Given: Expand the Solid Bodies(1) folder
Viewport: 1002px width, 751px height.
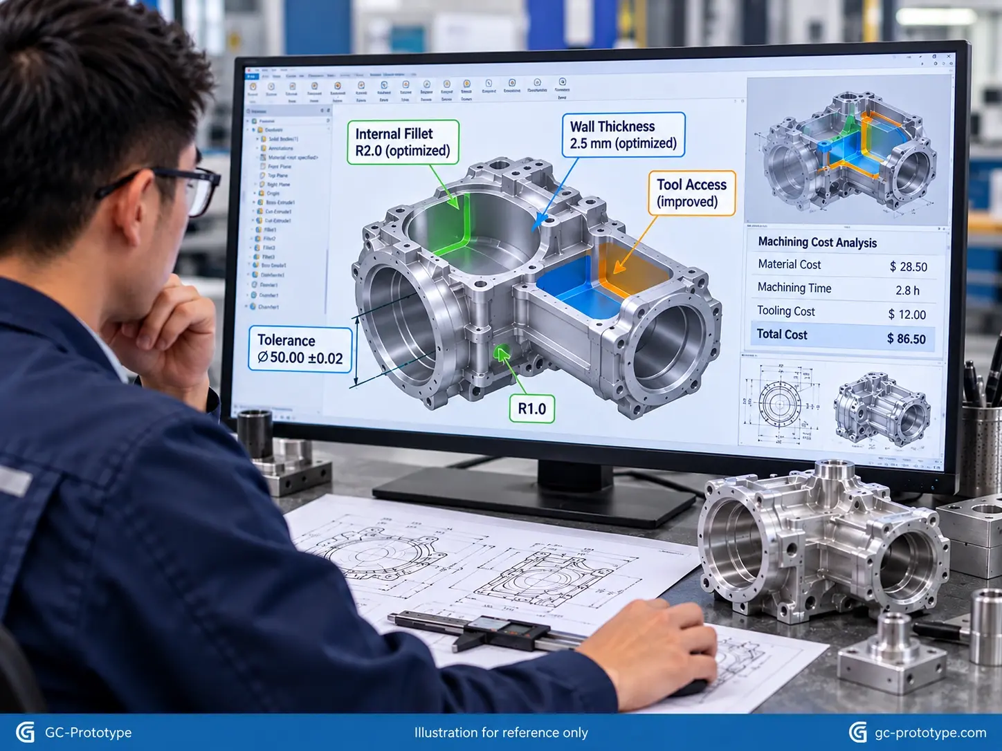Looking at the screenshot, I should (x=257, y=139).
